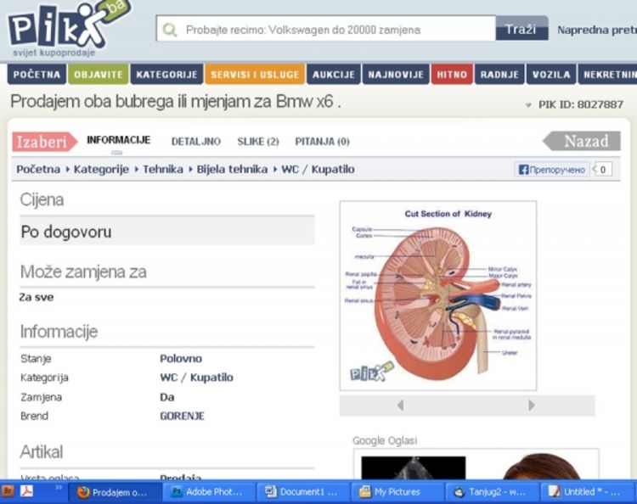
Task: Select the INFORMACIJE tab
Action: [x=118, y=140]
